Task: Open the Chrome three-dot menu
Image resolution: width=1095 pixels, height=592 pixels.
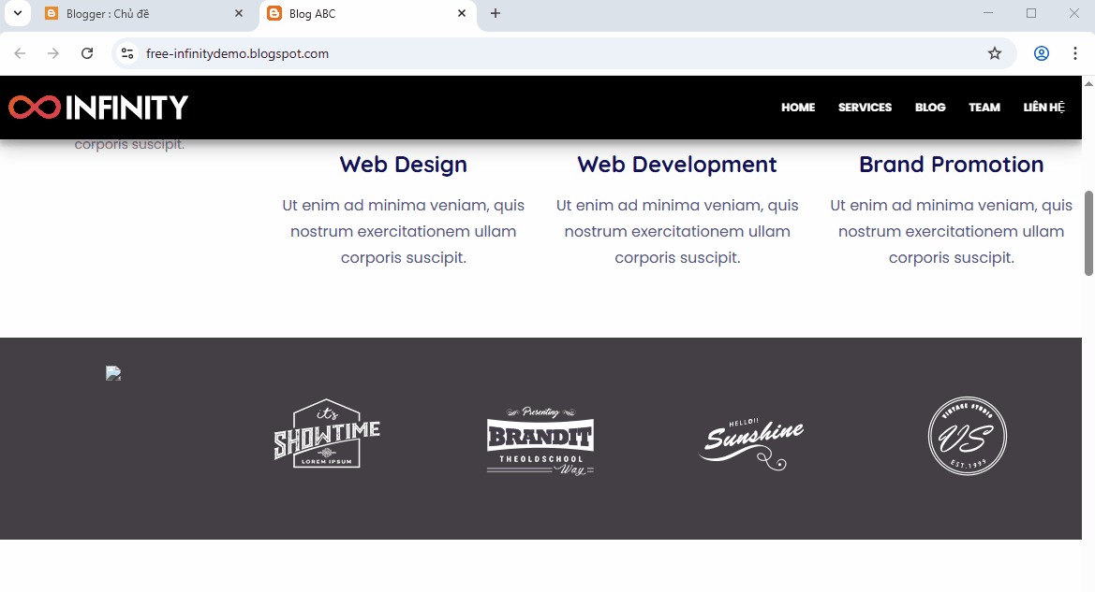Action: point(1074,53)
